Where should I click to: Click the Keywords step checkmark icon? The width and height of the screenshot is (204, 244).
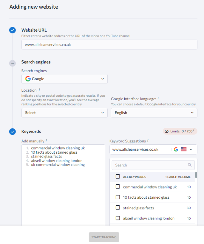(12, 131)
